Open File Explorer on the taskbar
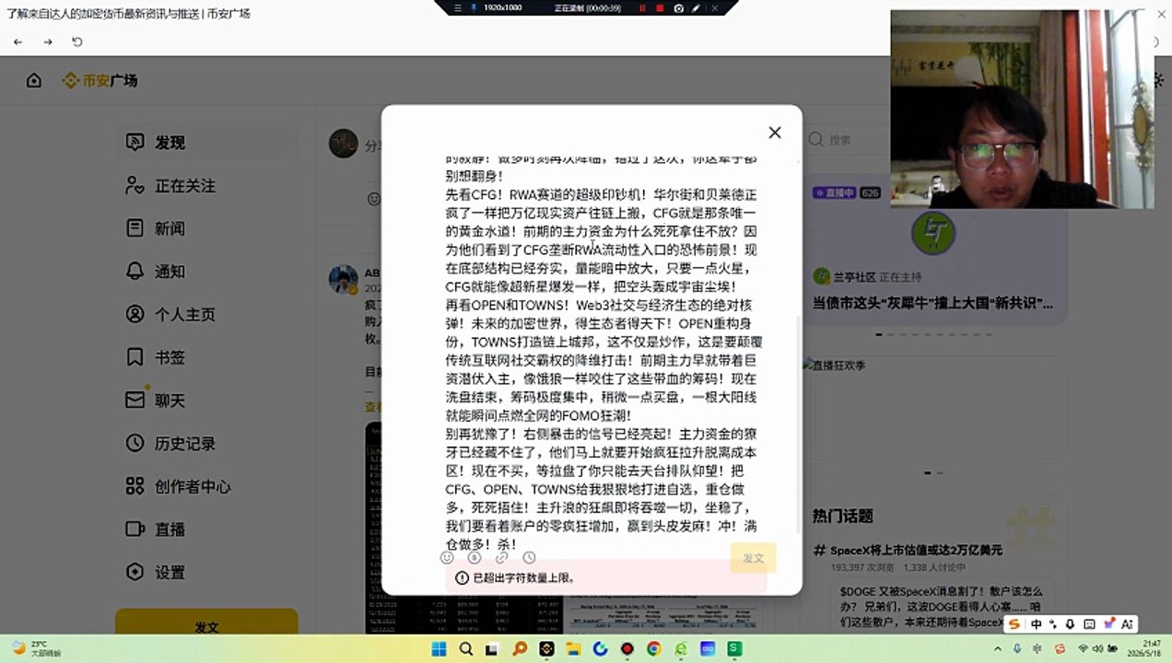 pos(573,649)
